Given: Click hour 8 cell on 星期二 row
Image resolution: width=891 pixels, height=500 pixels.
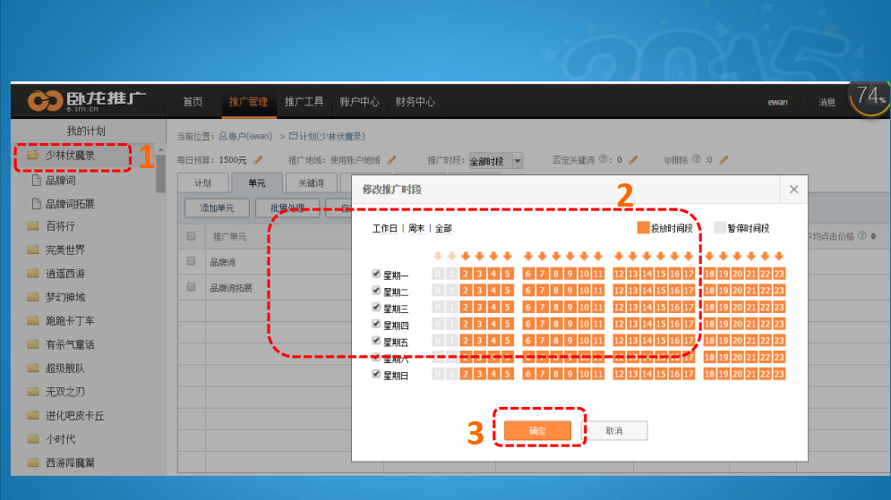Looking at the screenshot, I should (557, 292).
